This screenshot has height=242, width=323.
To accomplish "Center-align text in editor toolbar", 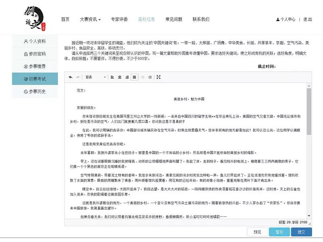I will point(120,77).
